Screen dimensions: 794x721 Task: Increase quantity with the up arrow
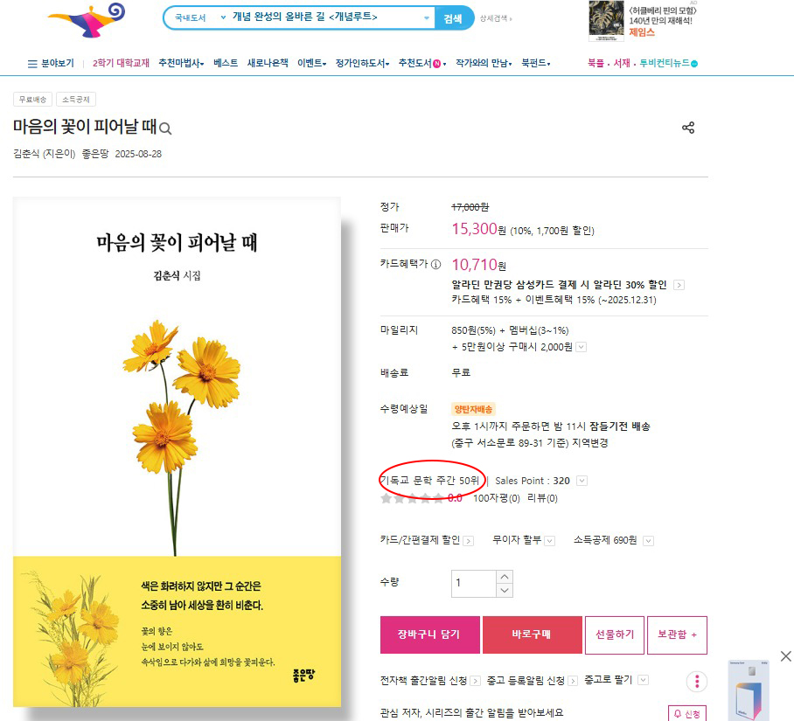[x=505, y=577]
